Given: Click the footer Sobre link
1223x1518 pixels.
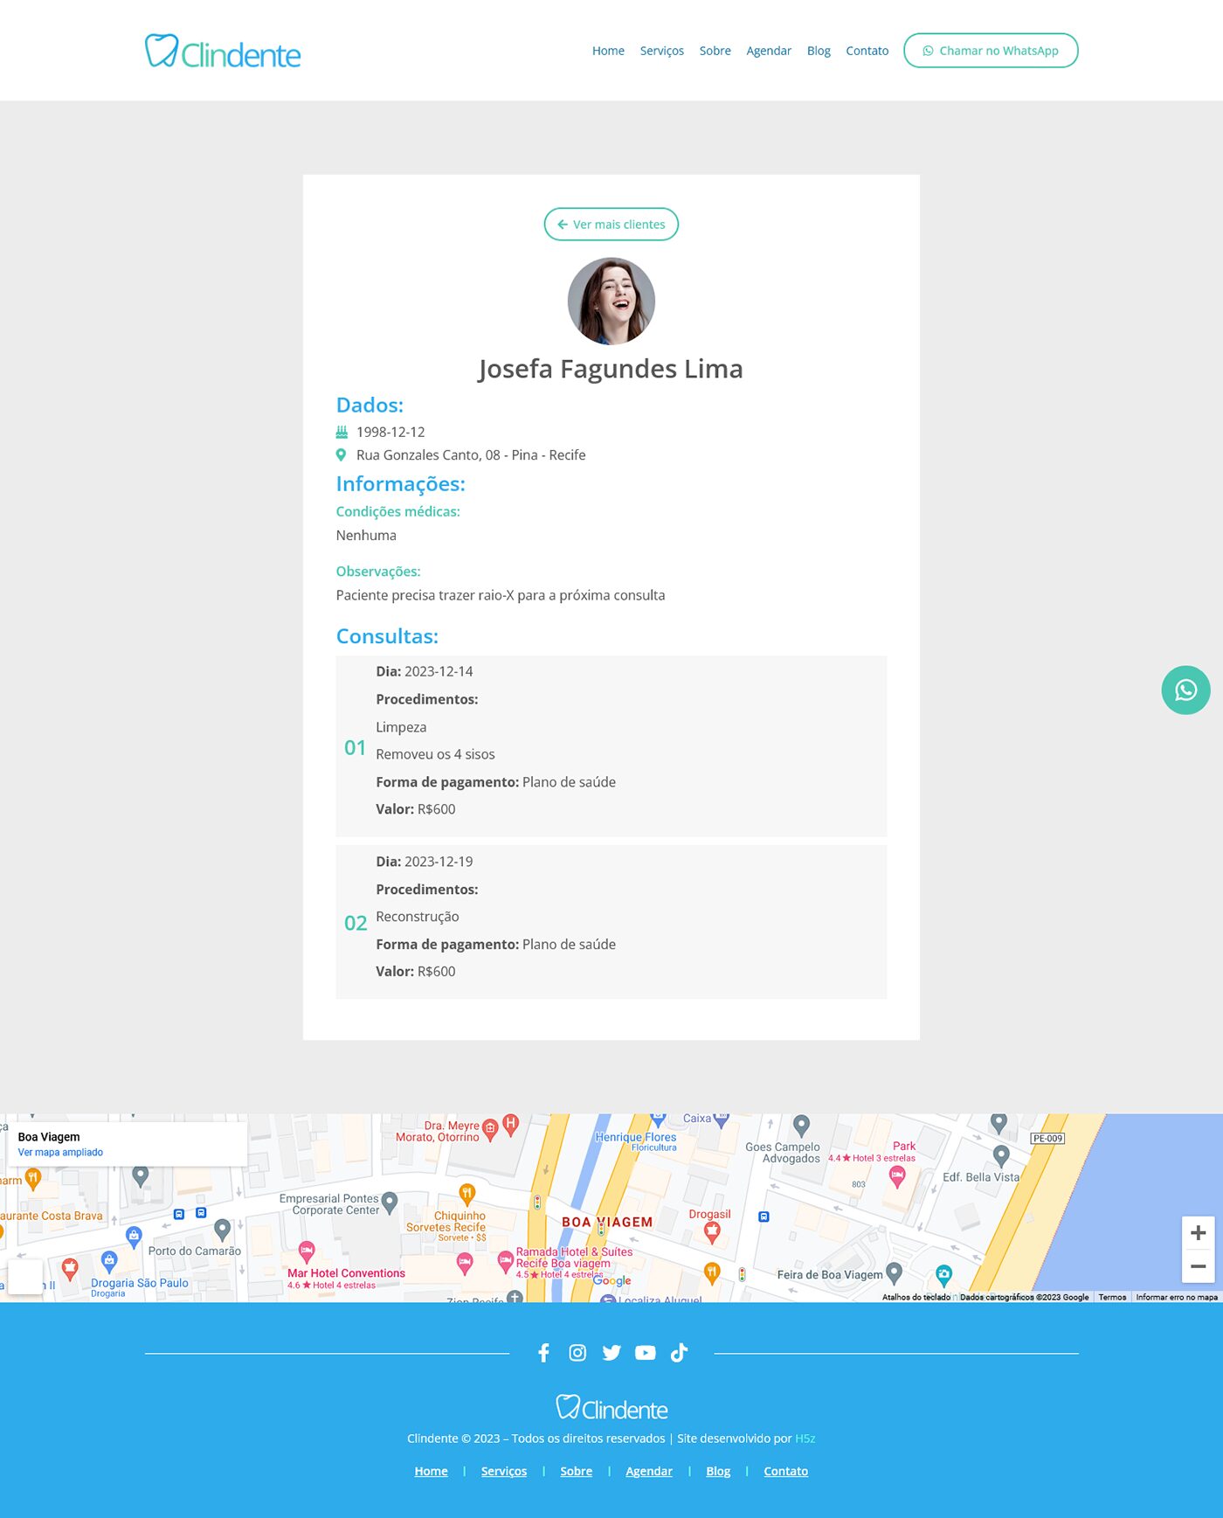Looking at the screenshot, I should [x=576, y=1472].
